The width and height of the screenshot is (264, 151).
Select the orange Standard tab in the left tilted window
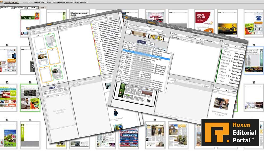click(49, 25)
